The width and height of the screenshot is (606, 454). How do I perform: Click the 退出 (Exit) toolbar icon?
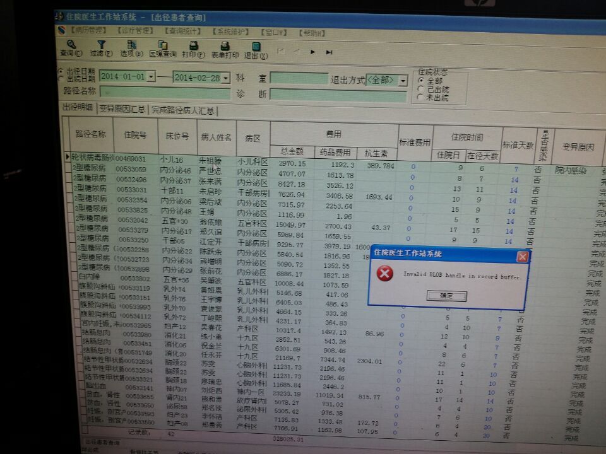(x=256, y=47)
